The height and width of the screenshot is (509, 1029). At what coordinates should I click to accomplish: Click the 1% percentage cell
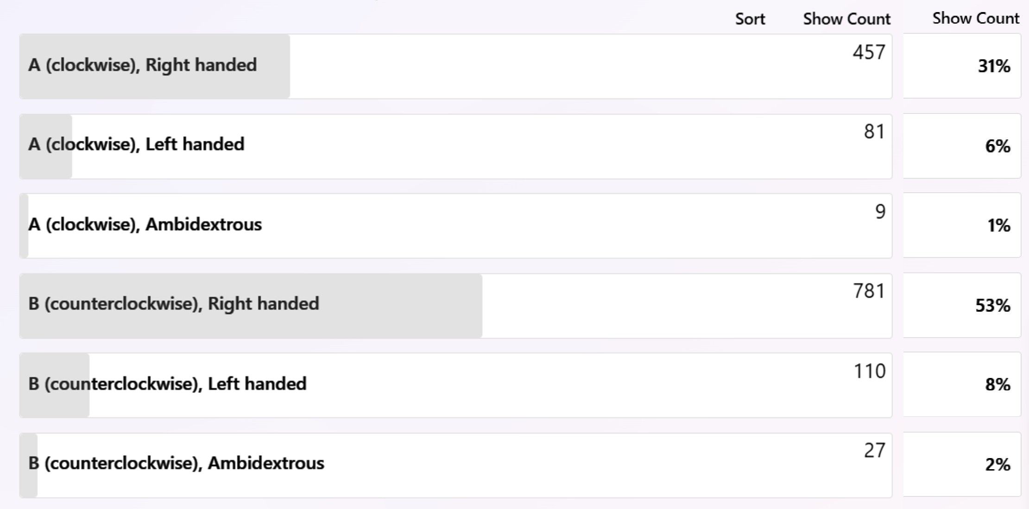point(962,225)
